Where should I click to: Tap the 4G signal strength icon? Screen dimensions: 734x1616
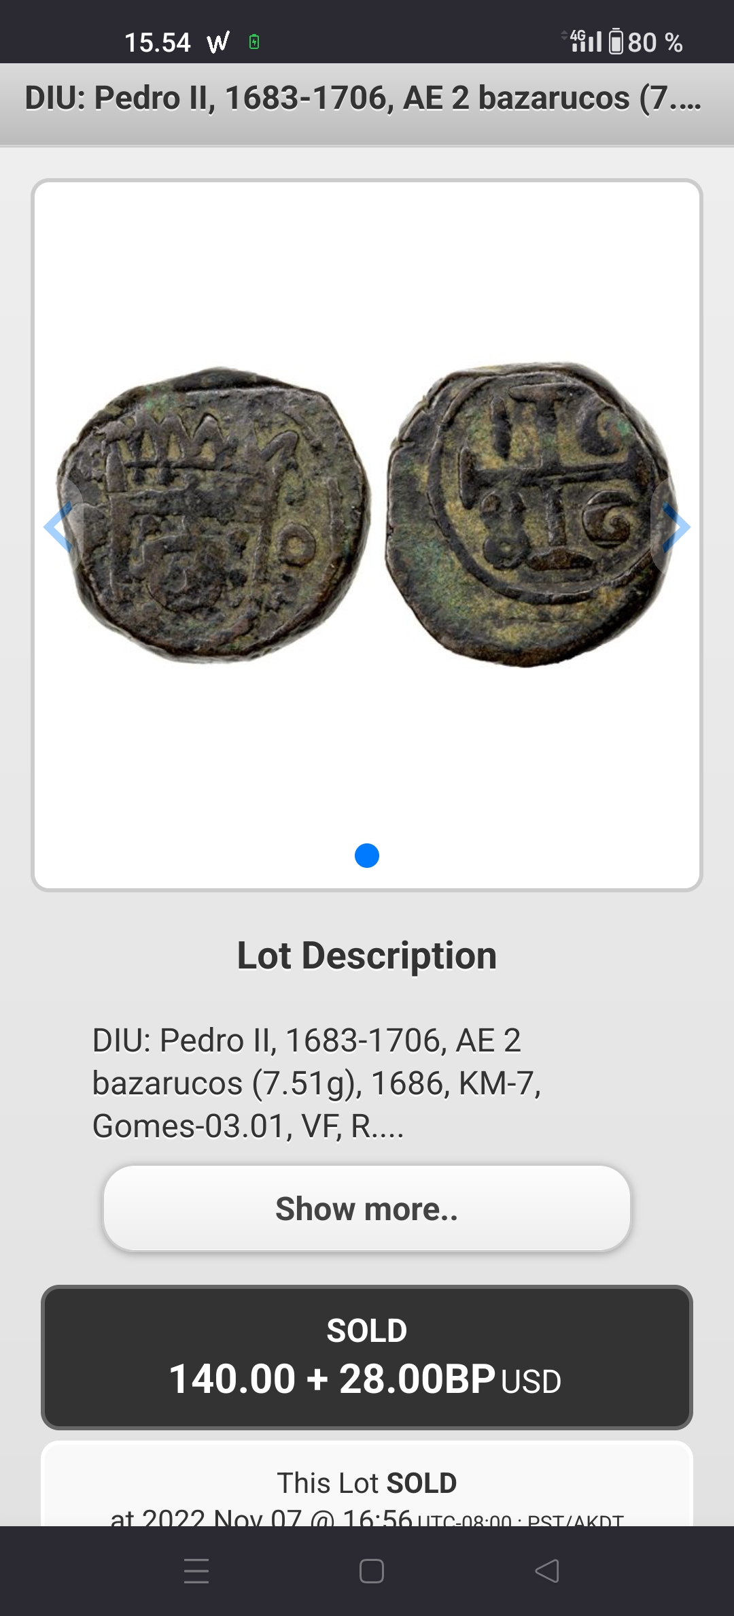[x=583, y=41]
